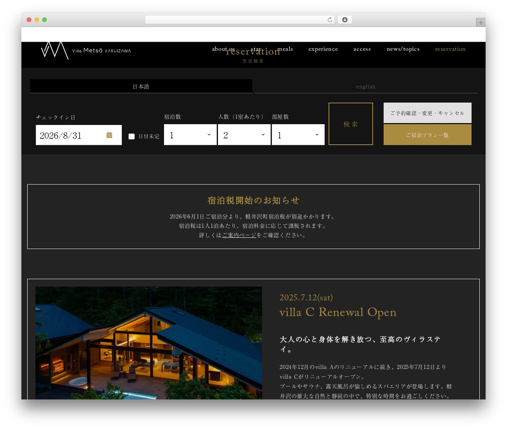Click the check-in date field 2026/8/31
507x430 pixels.
click(x=79, y=135)
